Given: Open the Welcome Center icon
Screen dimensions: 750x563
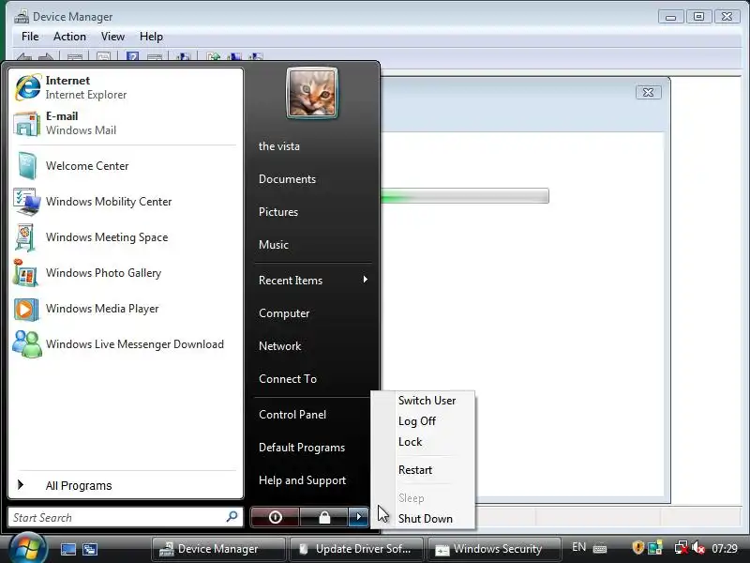Looking at the screenshot, I should point(27,166).
